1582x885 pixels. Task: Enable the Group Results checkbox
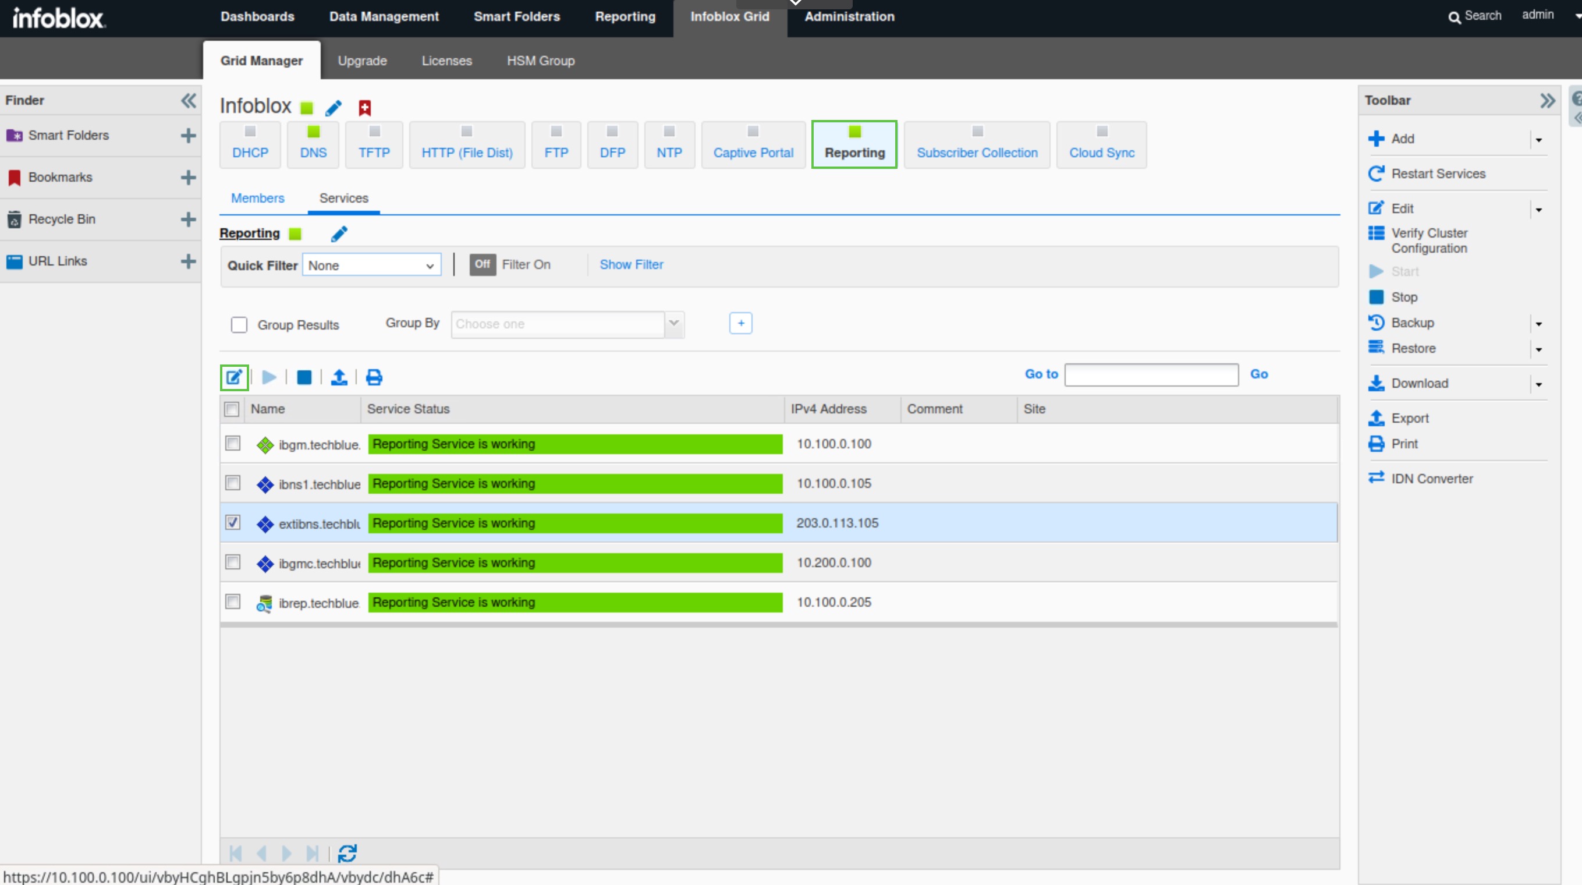[x=239, y=324]
